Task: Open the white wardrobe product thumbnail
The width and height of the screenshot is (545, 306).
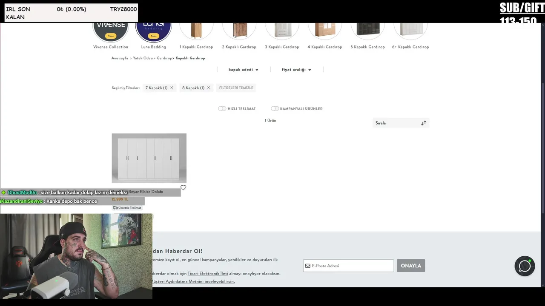Action: tap(149, 158)
